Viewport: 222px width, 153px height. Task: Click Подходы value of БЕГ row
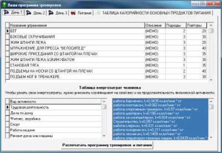176,31
